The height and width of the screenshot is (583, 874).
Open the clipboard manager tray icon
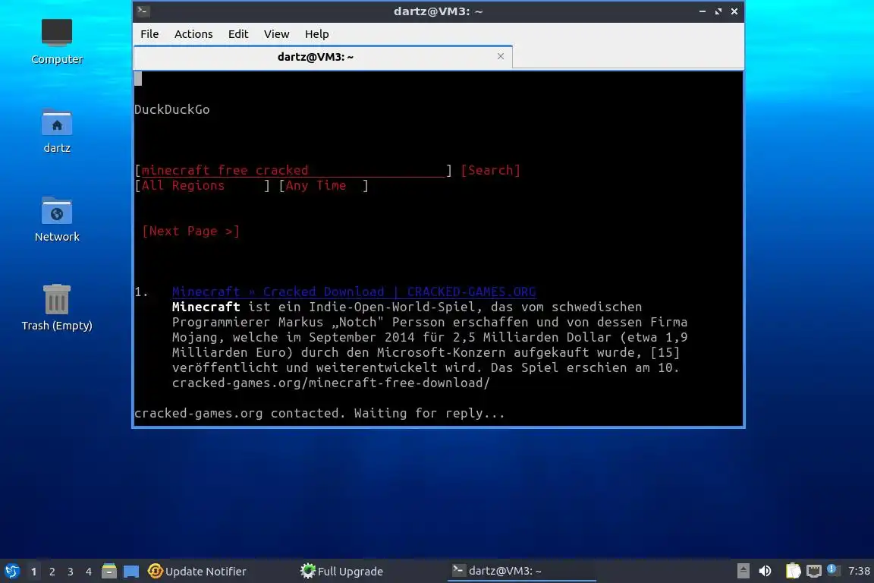793,571
